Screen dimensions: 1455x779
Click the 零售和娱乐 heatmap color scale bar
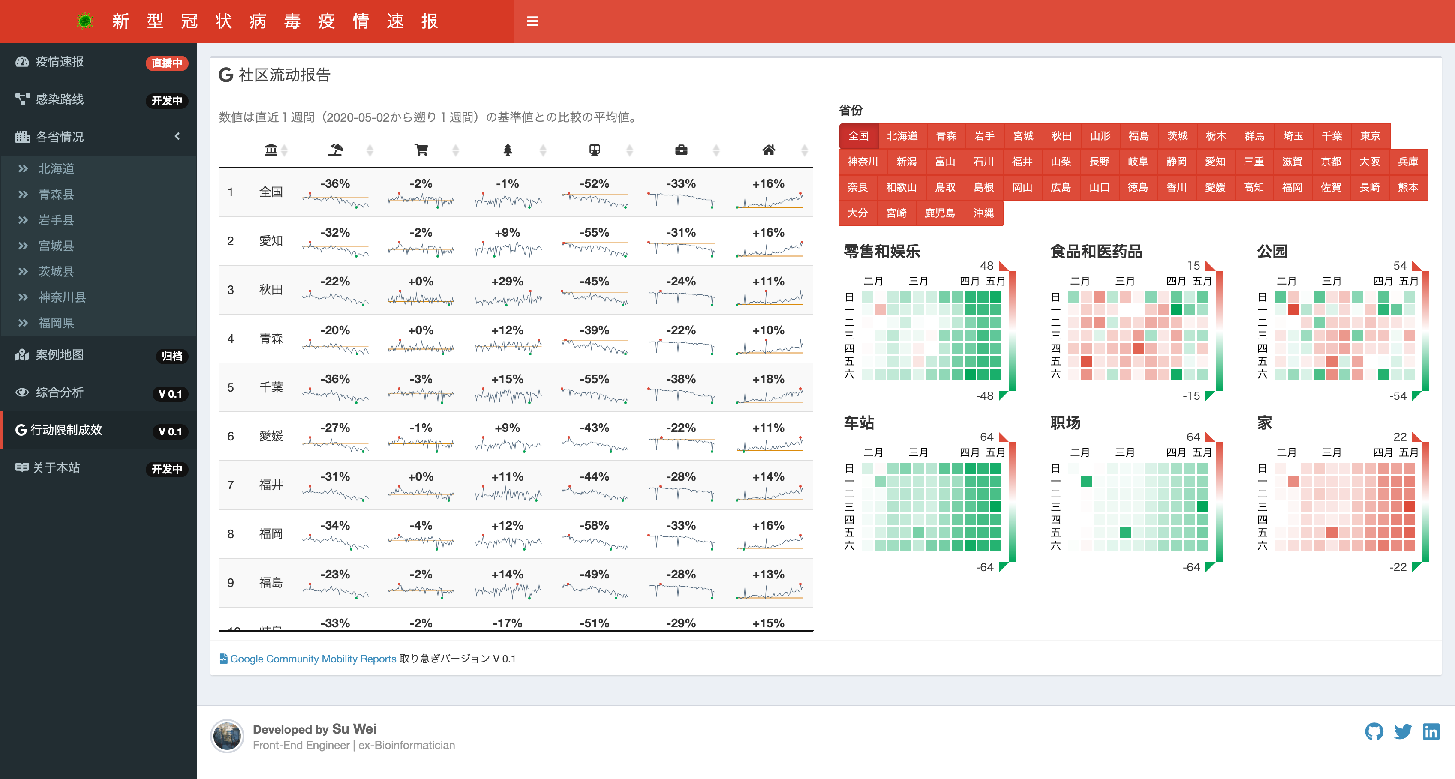(x=1012, y=330)
